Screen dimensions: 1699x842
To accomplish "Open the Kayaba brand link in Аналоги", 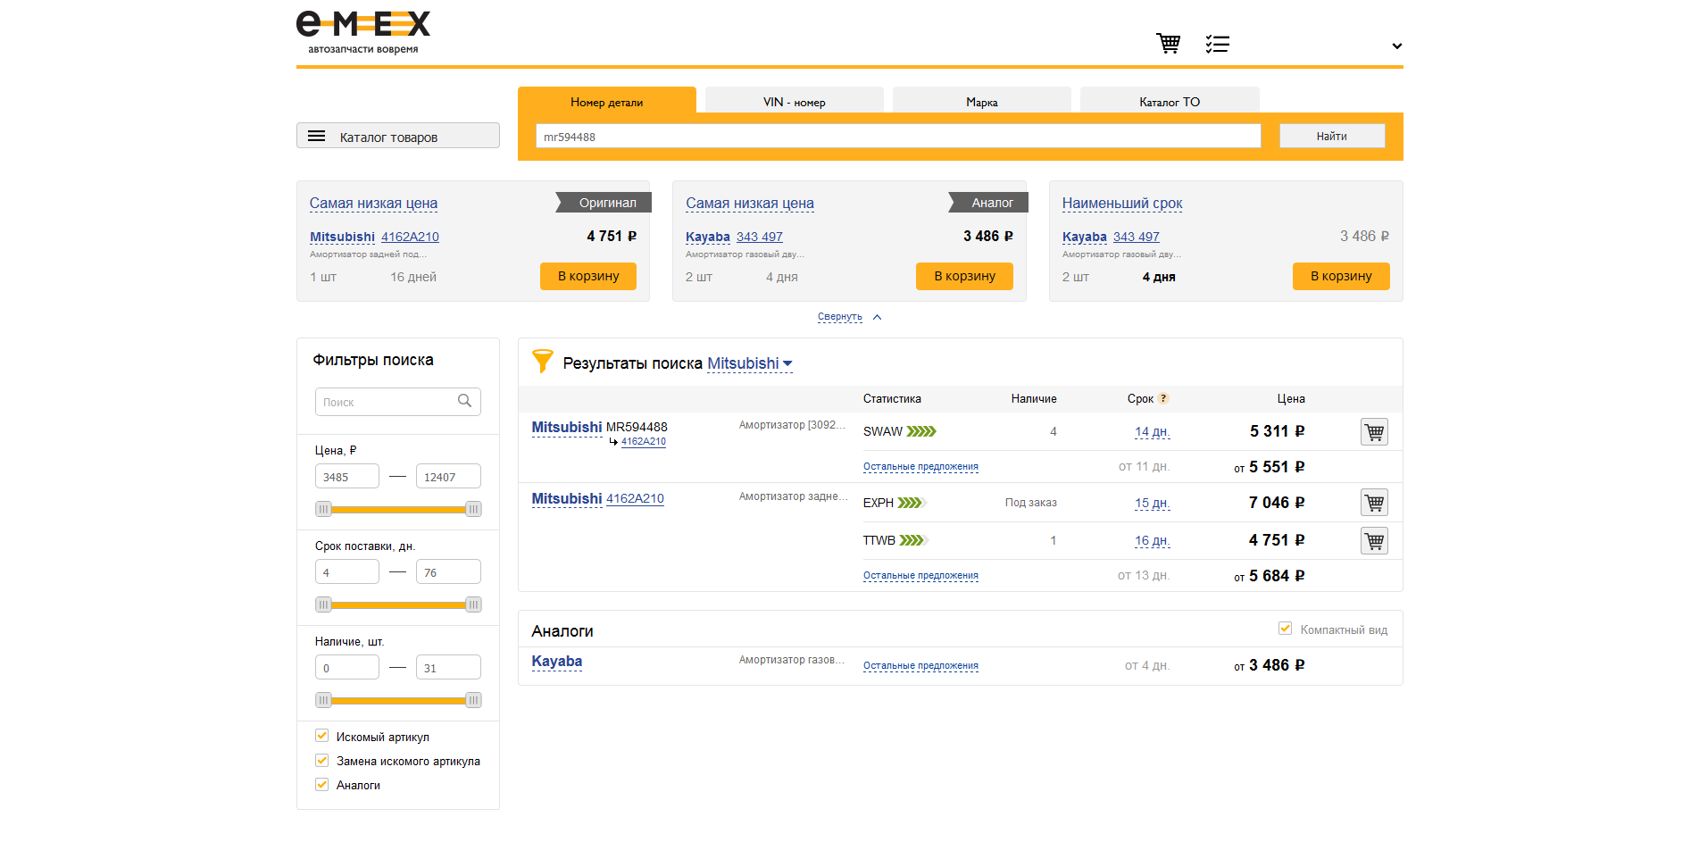I will click(557, 662).
